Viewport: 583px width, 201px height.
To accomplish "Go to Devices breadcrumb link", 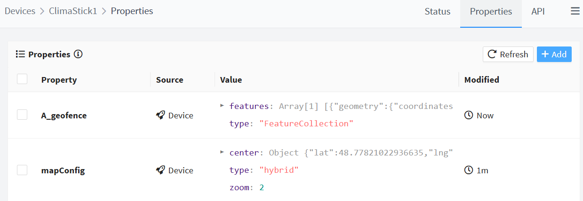I will pos(20,11).
